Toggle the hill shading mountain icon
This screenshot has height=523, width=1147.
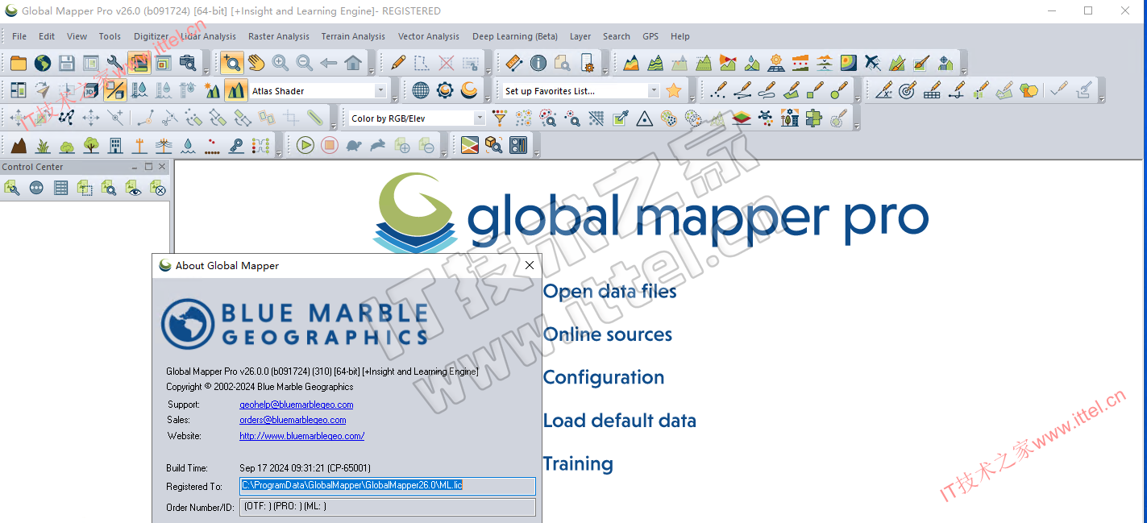click(x=235, y=90)
